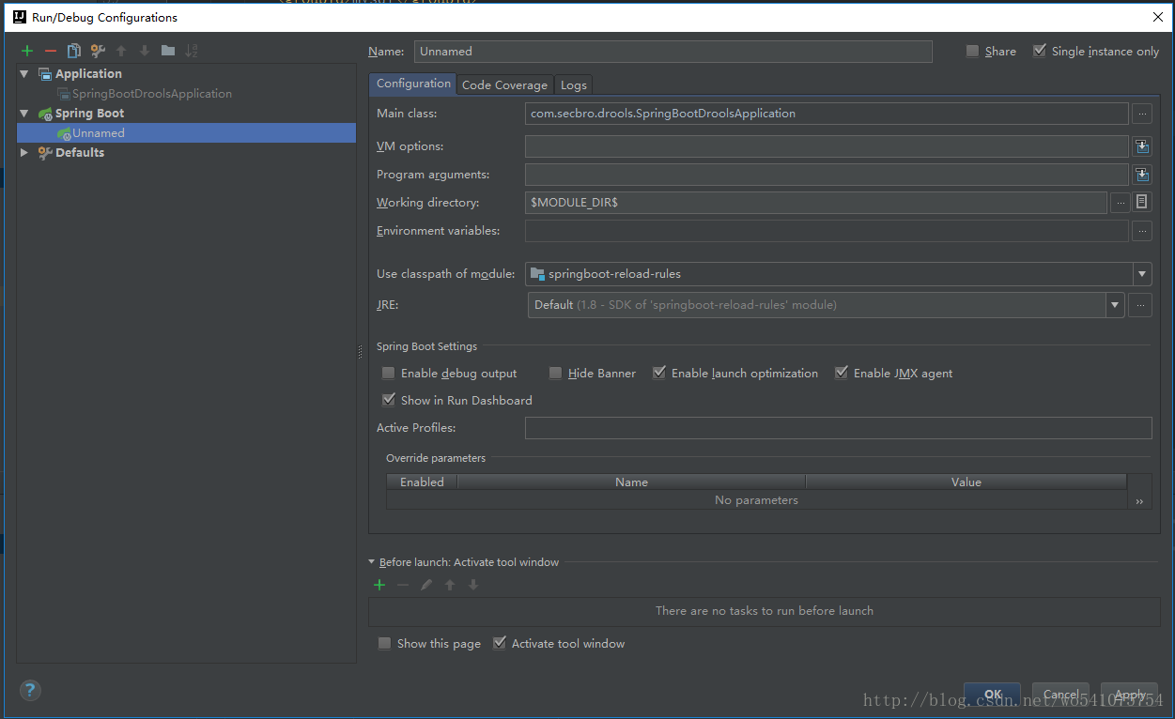Browse for Main class with ellipsis button
1175x719 pixels.
coord(1141,114)
